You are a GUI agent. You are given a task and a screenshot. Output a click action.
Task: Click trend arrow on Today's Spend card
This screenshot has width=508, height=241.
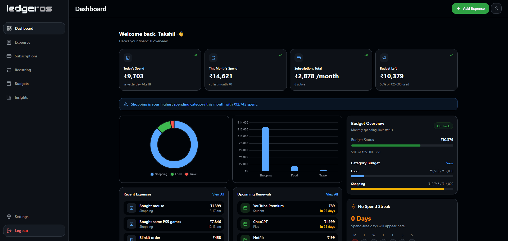pyautogui.click(x=195, y=55)
